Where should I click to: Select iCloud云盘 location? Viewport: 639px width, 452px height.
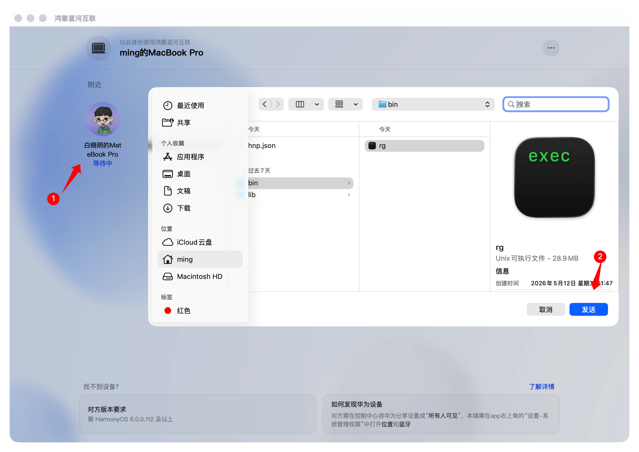click(200, 242)
